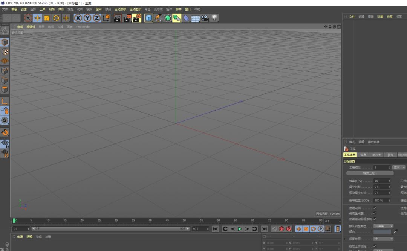The image size is (407, 251).
Task: Switch to the 动力学 tab
Action: 376,155
